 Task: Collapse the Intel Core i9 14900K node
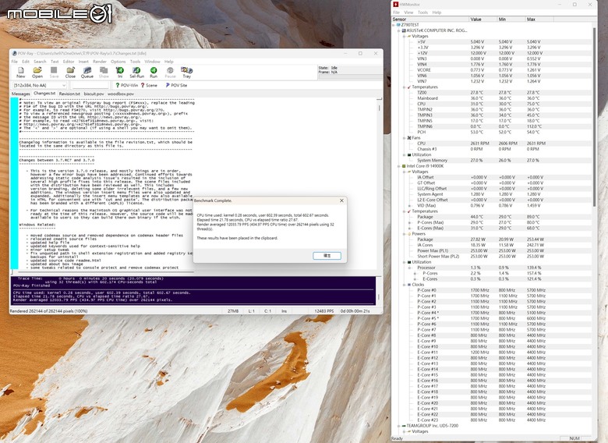[x=398, y=166]
